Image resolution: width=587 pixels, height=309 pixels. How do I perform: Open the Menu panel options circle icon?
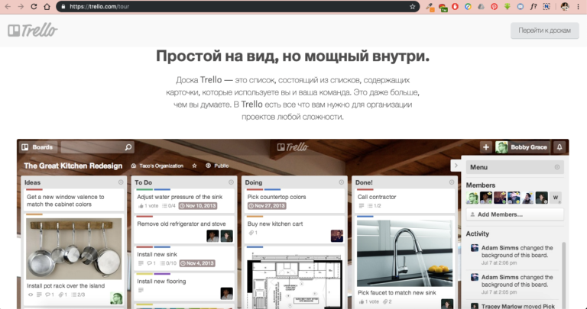[557, 167]
